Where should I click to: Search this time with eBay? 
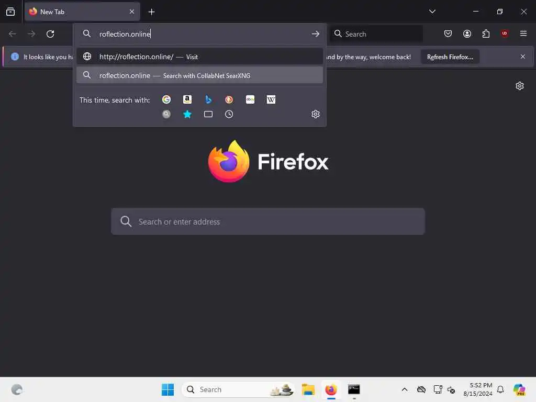(250, 99)
